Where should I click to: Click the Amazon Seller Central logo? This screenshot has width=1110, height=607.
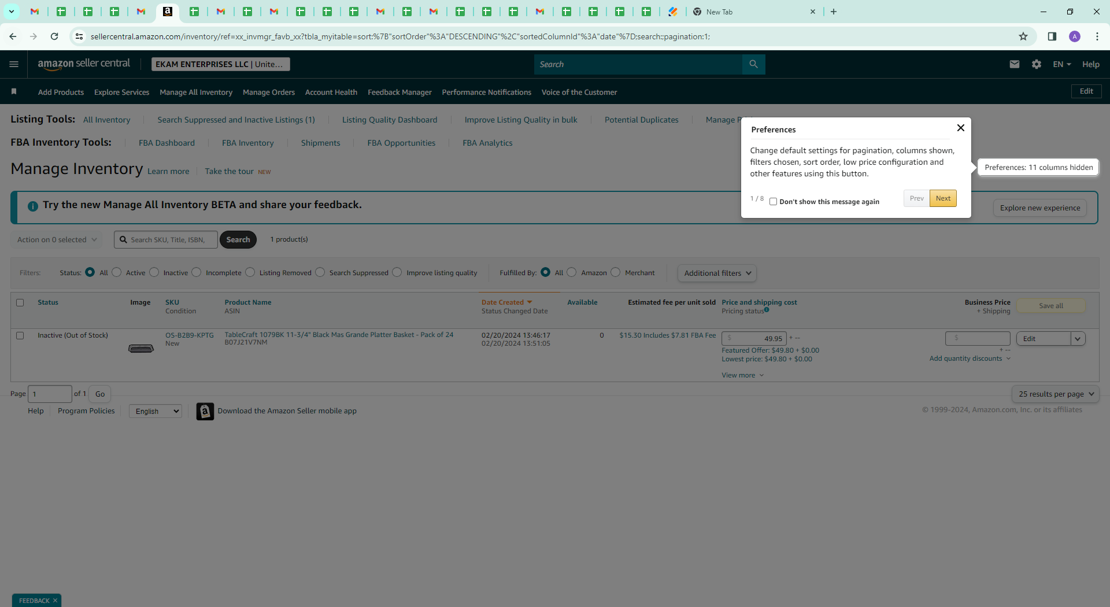tap(84, 64)
